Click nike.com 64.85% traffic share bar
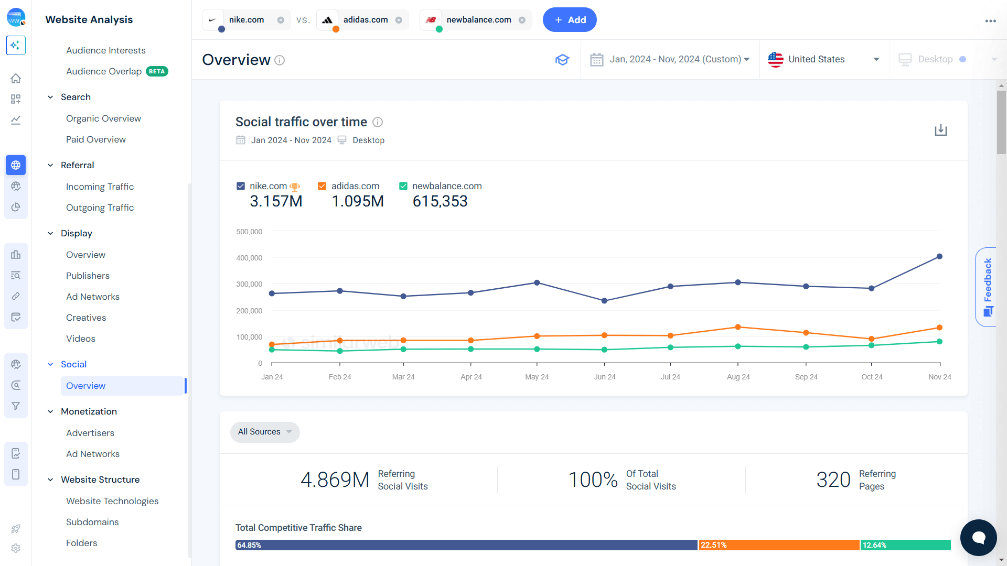The width and height of the screenshot is (1007, 566). (466, 545)
